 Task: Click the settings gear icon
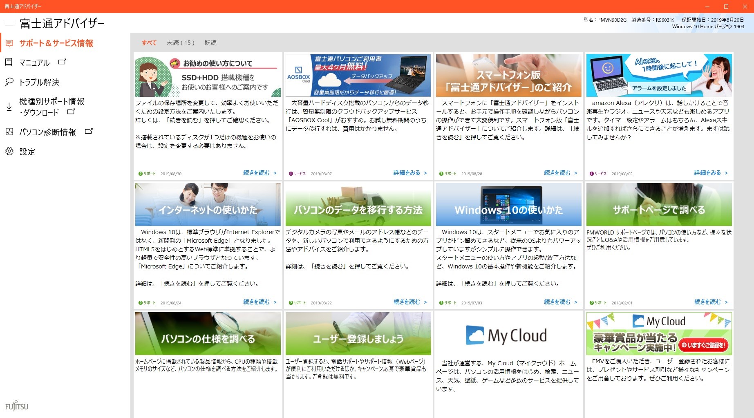(x=9, y=152)
